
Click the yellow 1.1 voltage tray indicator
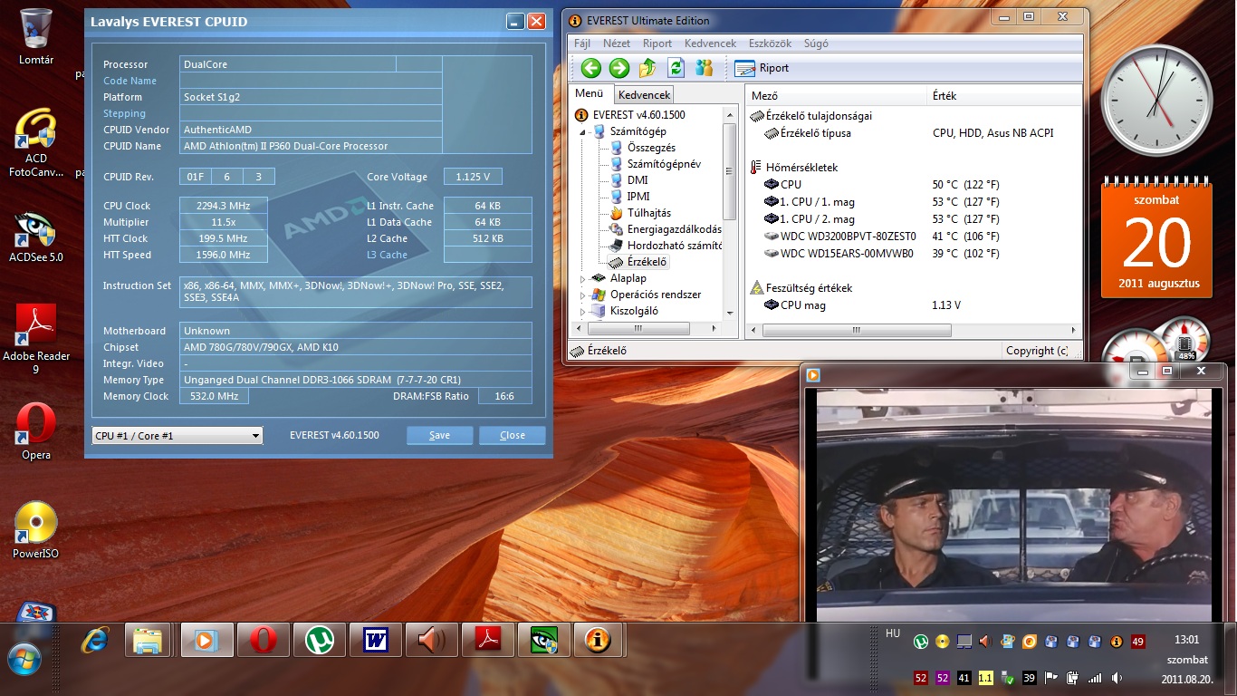click(x=986, y=678)
